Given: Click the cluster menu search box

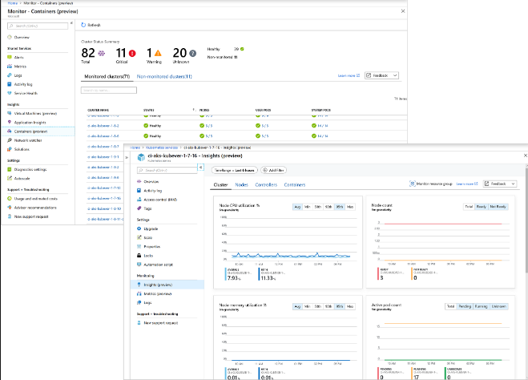Looking at the screenshot, I should 167,171.
